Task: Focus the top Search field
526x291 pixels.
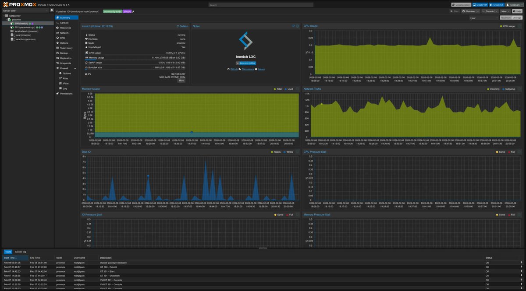Action: [261, 5]
